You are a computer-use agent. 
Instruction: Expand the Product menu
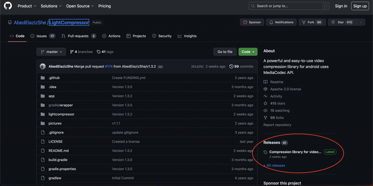click(x=27, y=6)
